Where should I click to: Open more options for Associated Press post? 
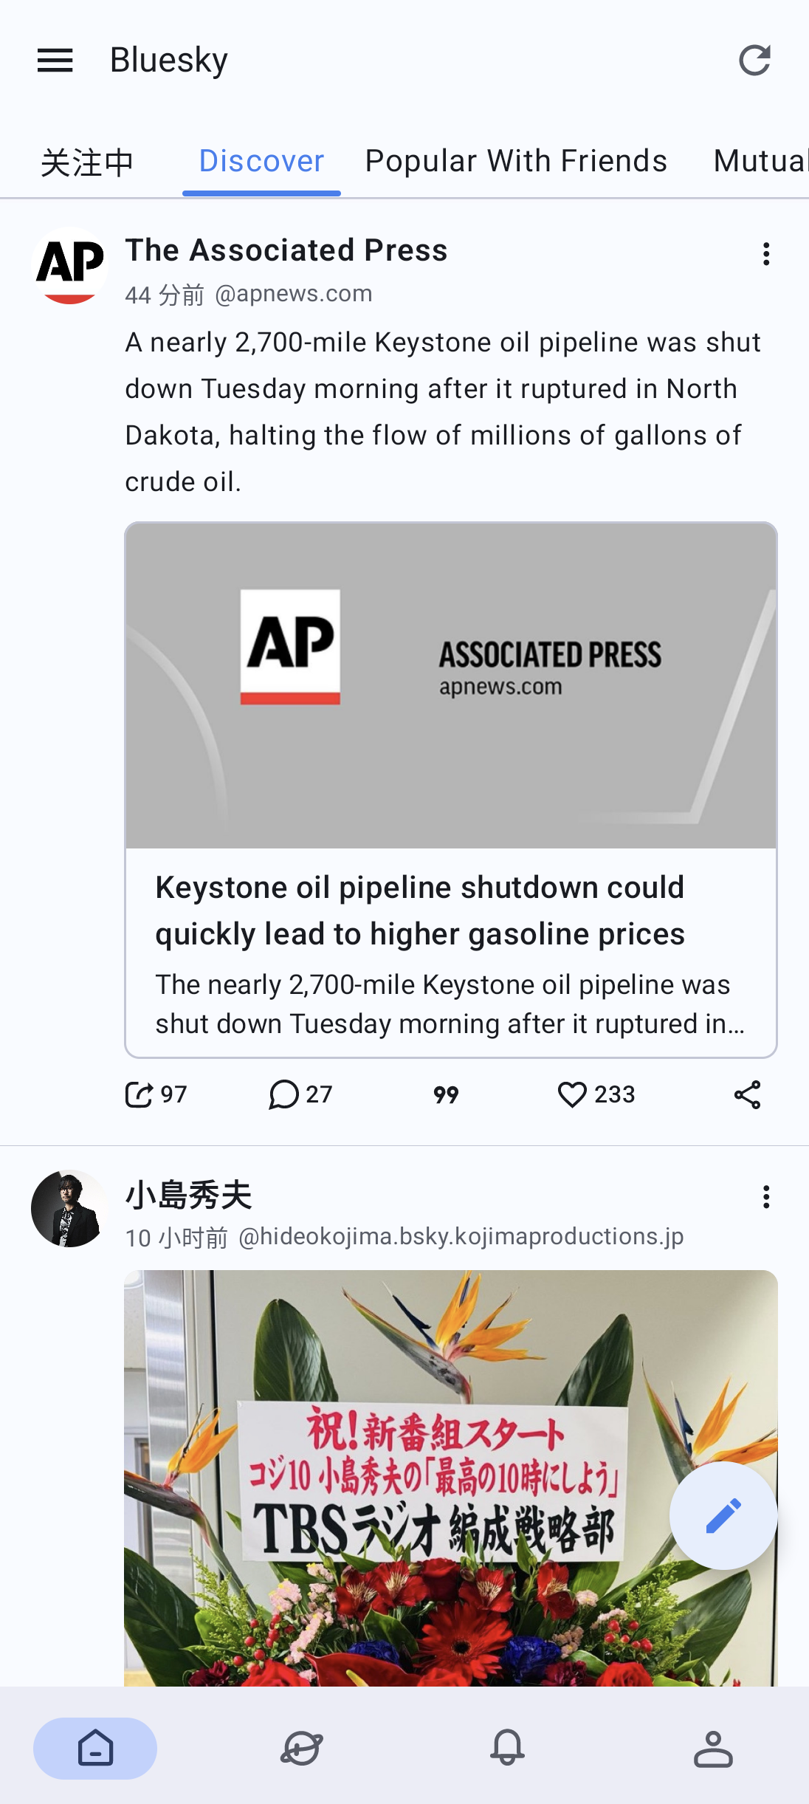pyautogui.click(x=766, y=254)
